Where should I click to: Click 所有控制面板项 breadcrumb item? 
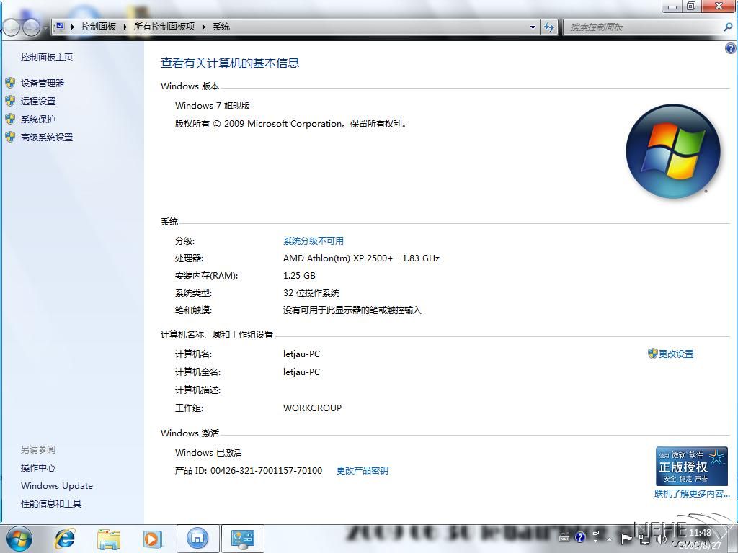point(164,27)
